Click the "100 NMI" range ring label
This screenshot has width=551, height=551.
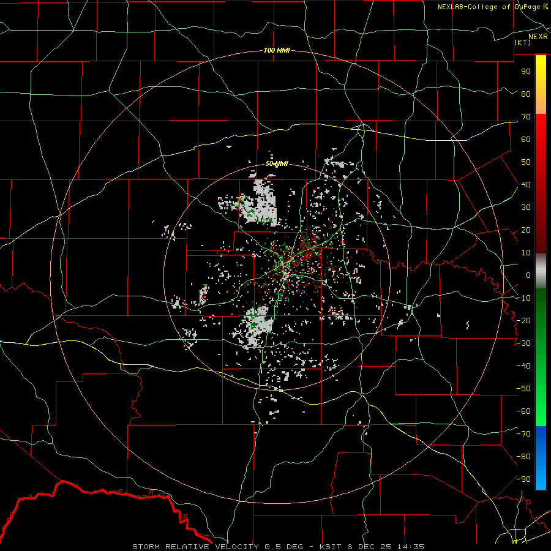277,51
